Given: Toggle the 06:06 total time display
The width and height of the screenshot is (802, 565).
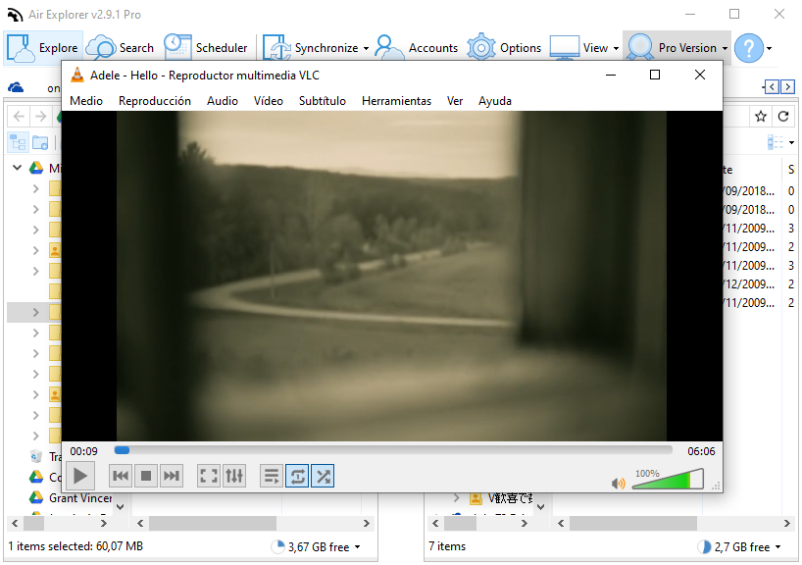Looking at the screenshot, I should click(x=701, y=451).
